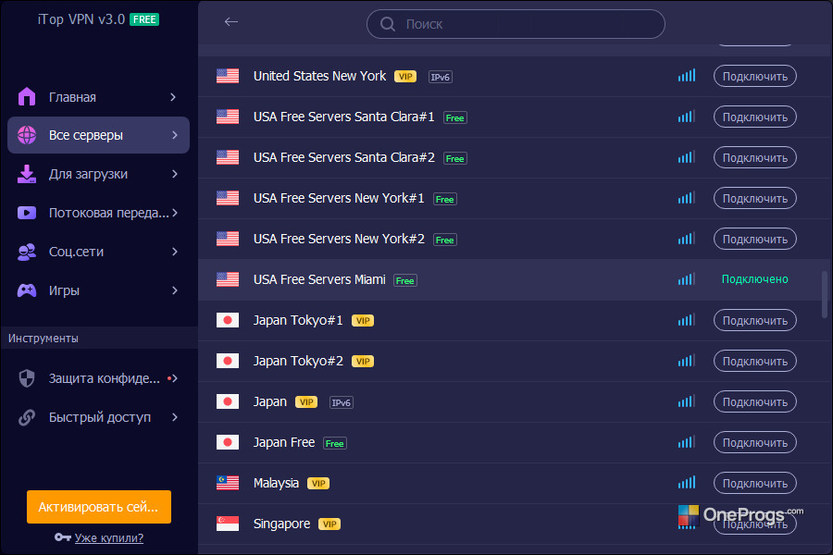The width and height of the screenshot is (833, 555).
Task: Click the Все серверы globe icon
Action: (27, 135)
